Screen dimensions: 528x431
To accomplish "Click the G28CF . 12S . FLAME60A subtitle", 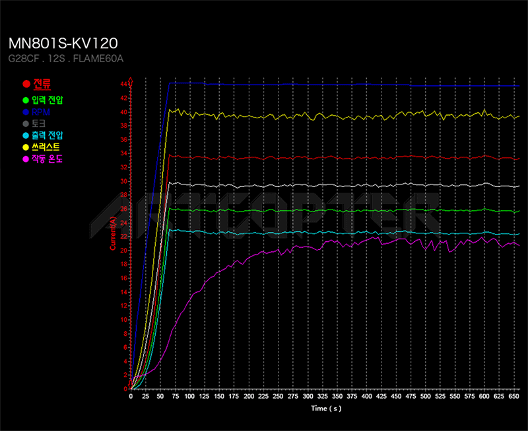I will [65, 59].
